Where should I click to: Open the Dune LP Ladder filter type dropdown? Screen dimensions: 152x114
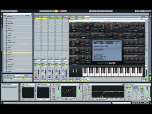tap(133, 31)
